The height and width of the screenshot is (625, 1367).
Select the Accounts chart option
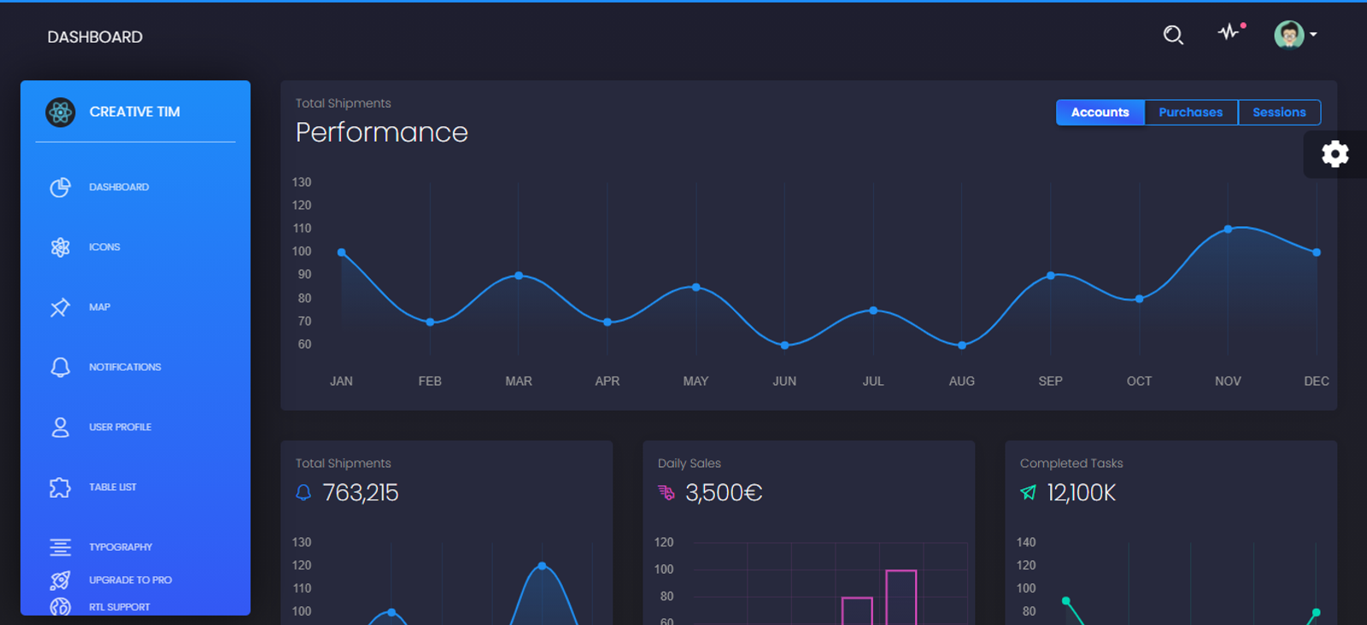1100,113
